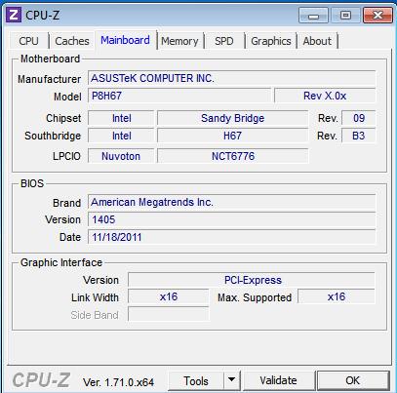
Task: Click the Sandy Bridge chipset field
Action: pos(232,118)
